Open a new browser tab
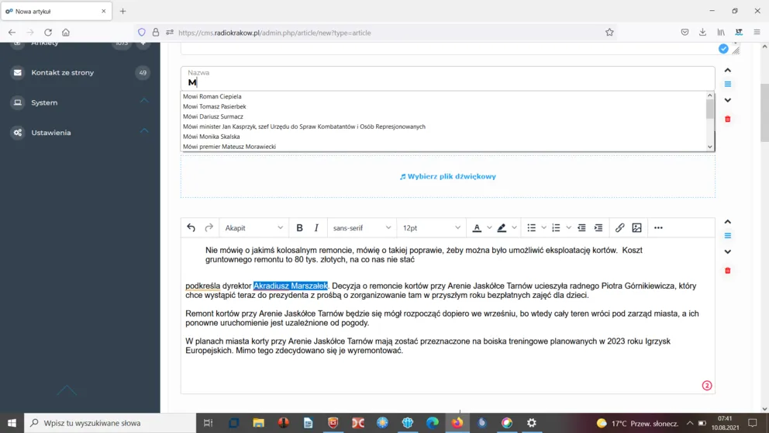The height and width of the screenshot is (433, 769). [x=122, y=11]
